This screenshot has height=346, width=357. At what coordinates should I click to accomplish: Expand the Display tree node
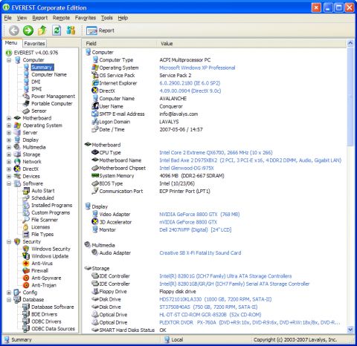pyautogui.click(x=9, y=140)
